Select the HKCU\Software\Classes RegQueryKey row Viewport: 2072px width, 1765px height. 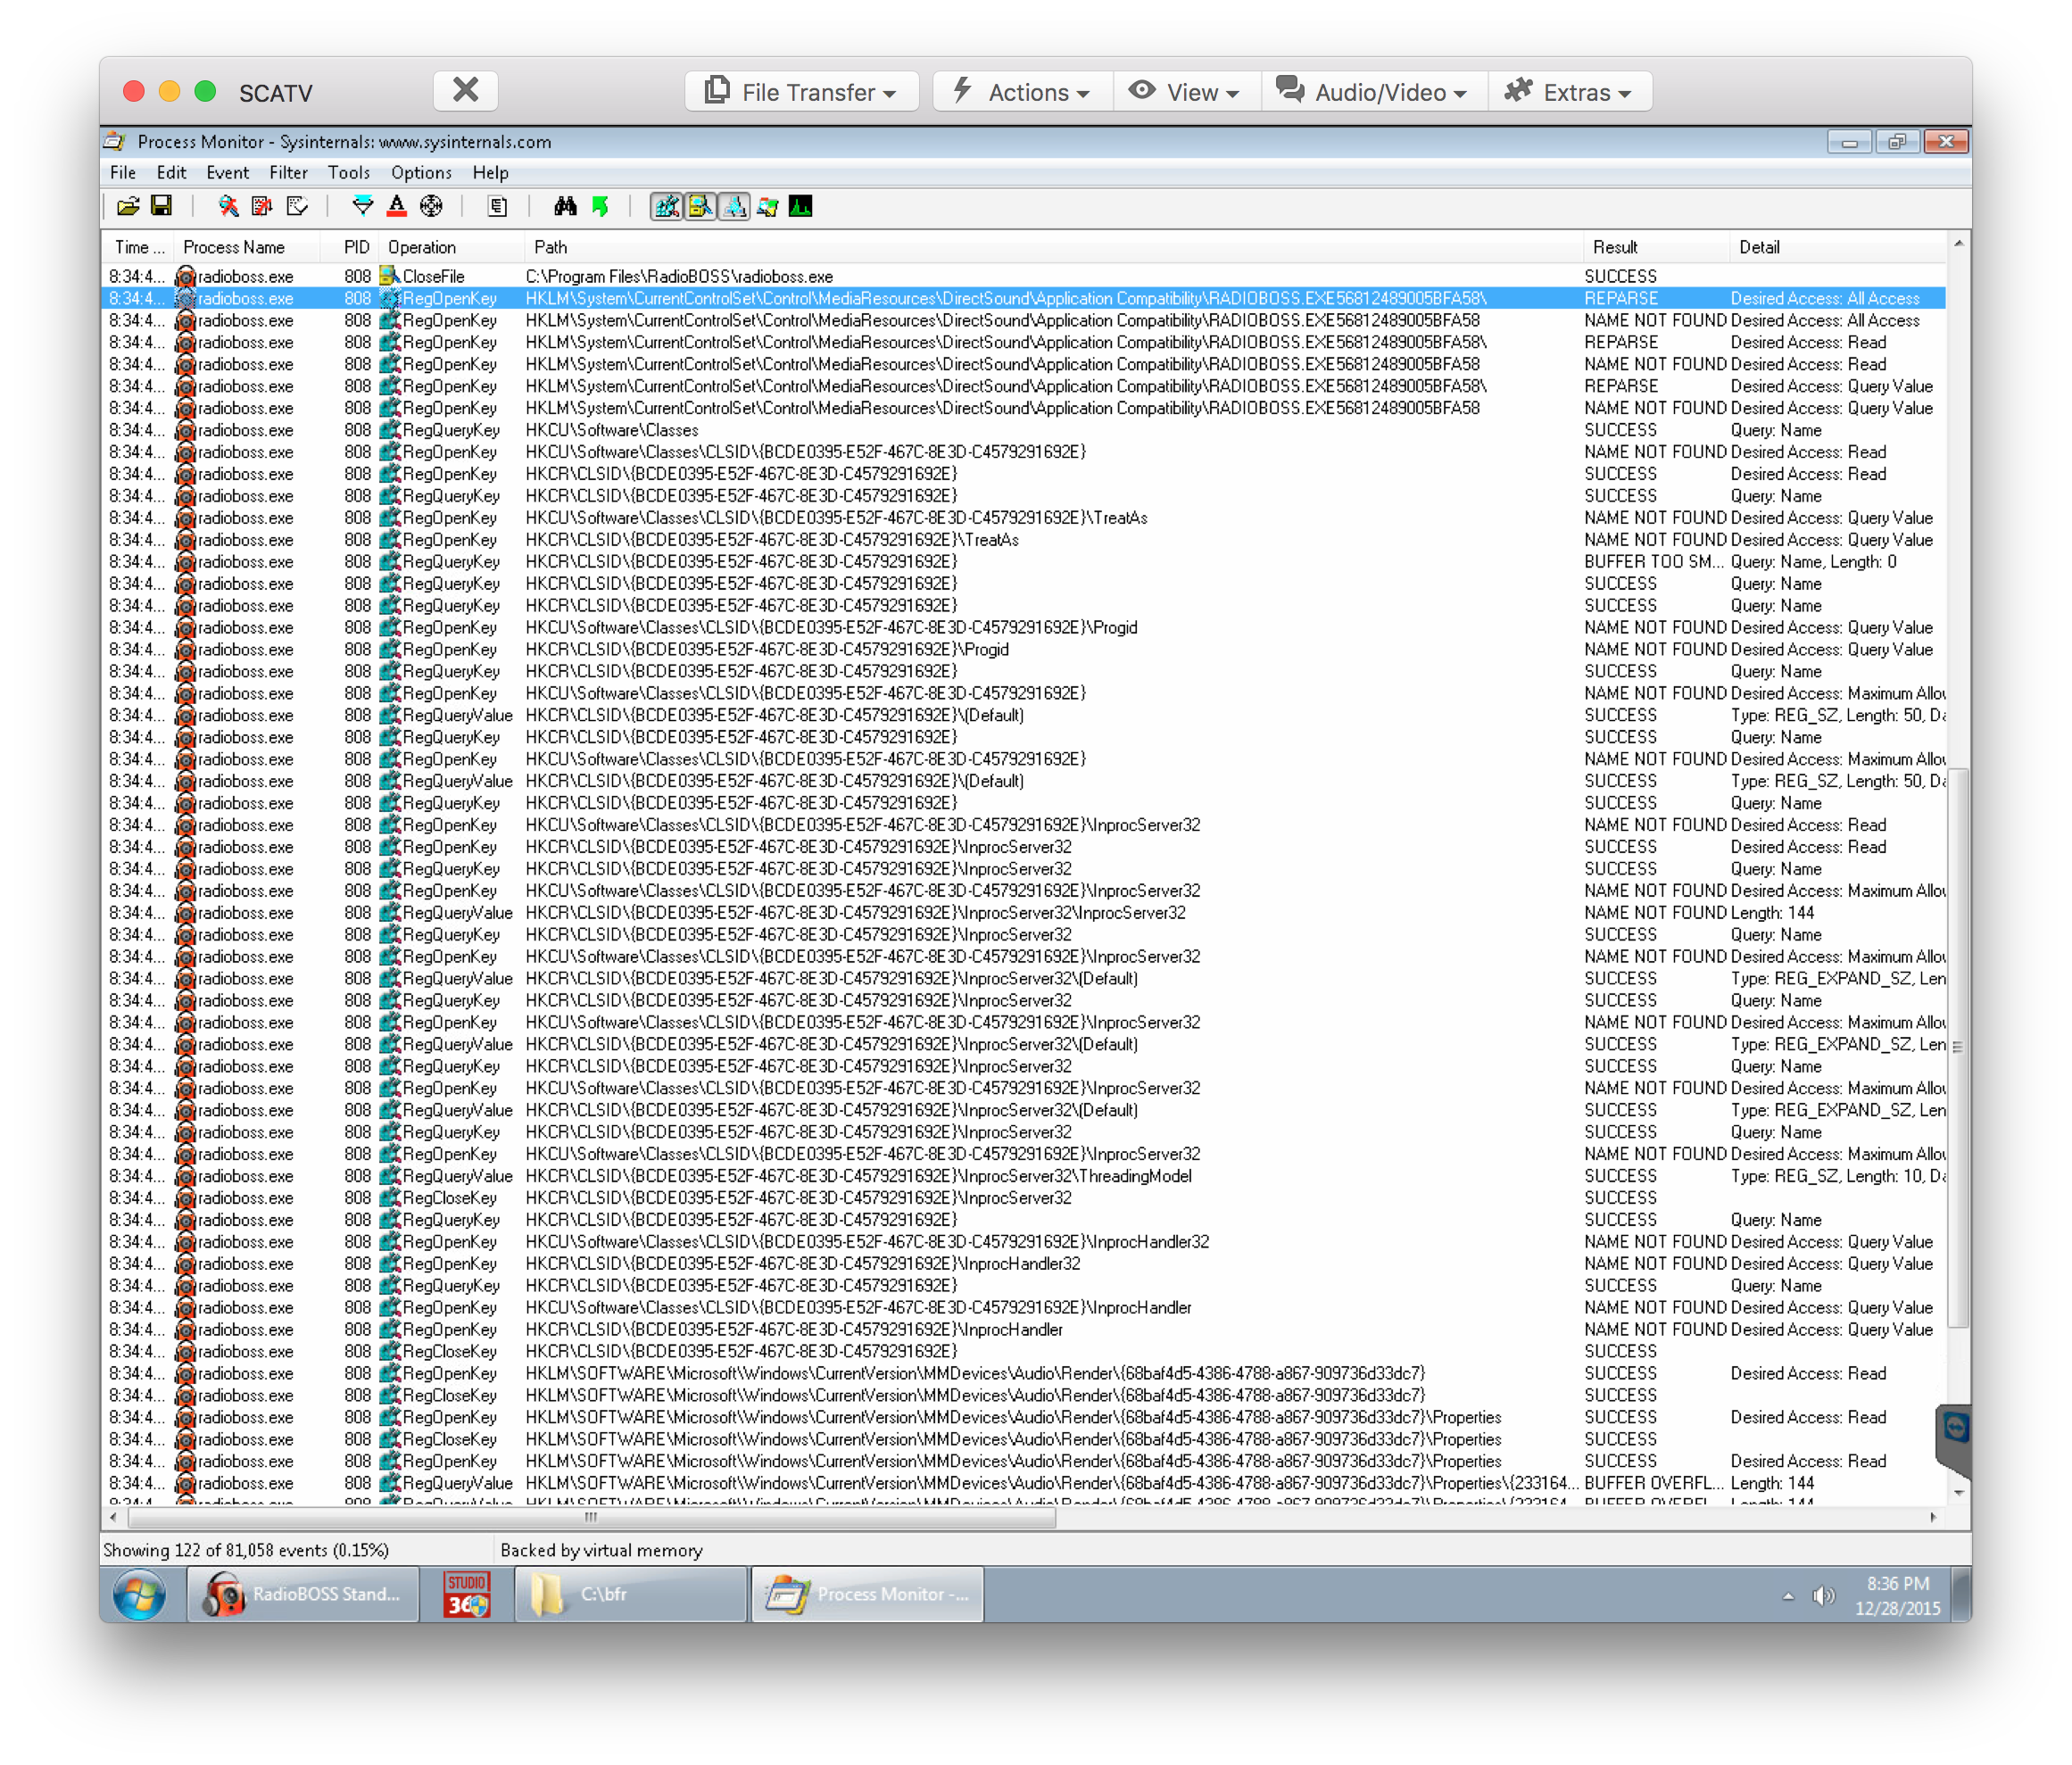(x=1024, y=430)
